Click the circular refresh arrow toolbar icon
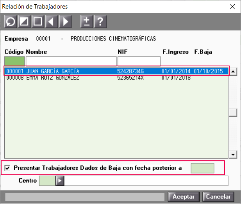241x204 pixels. point(11,21)
